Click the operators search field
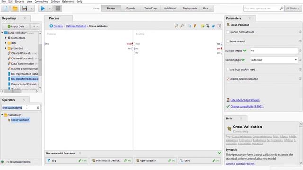The width and height of the screenshot is (303, 170). pos(19,108)
